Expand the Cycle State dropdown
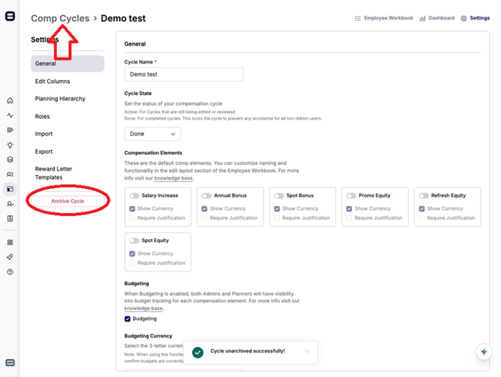 point(153,134)
